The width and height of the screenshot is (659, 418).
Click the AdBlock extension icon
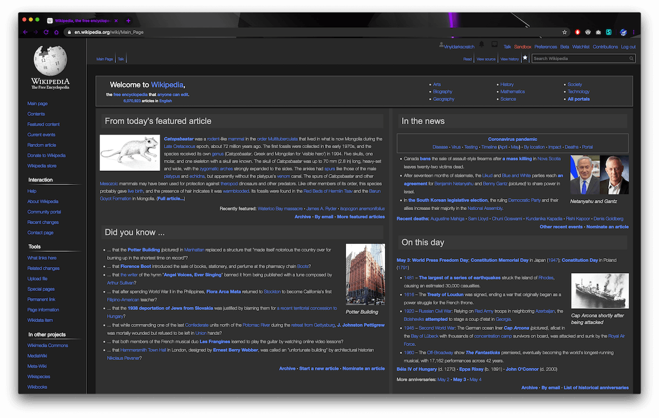click(x=577, y=32)
